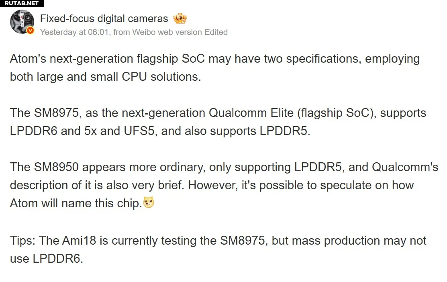Screen dimensions: 447x282
Task: Open the Fixed-focus digital cameras profile name
Action: [x=104, y=18]
